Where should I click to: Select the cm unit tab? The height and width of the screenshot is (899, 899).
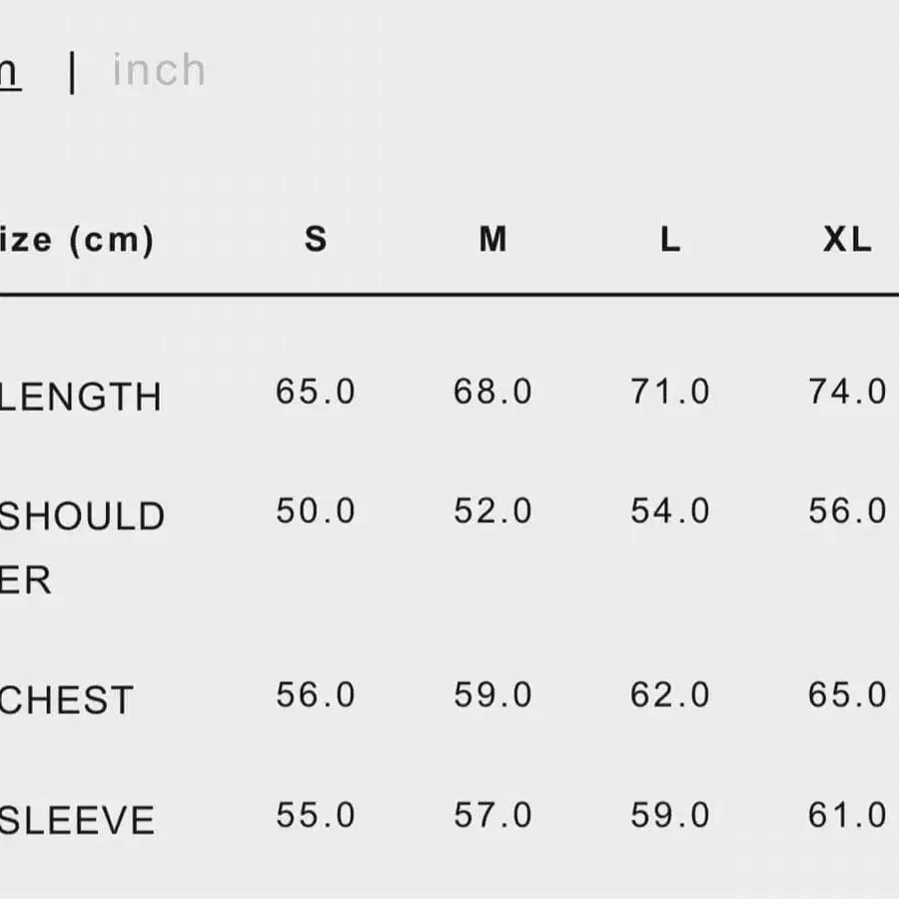(x=8, y=71)
